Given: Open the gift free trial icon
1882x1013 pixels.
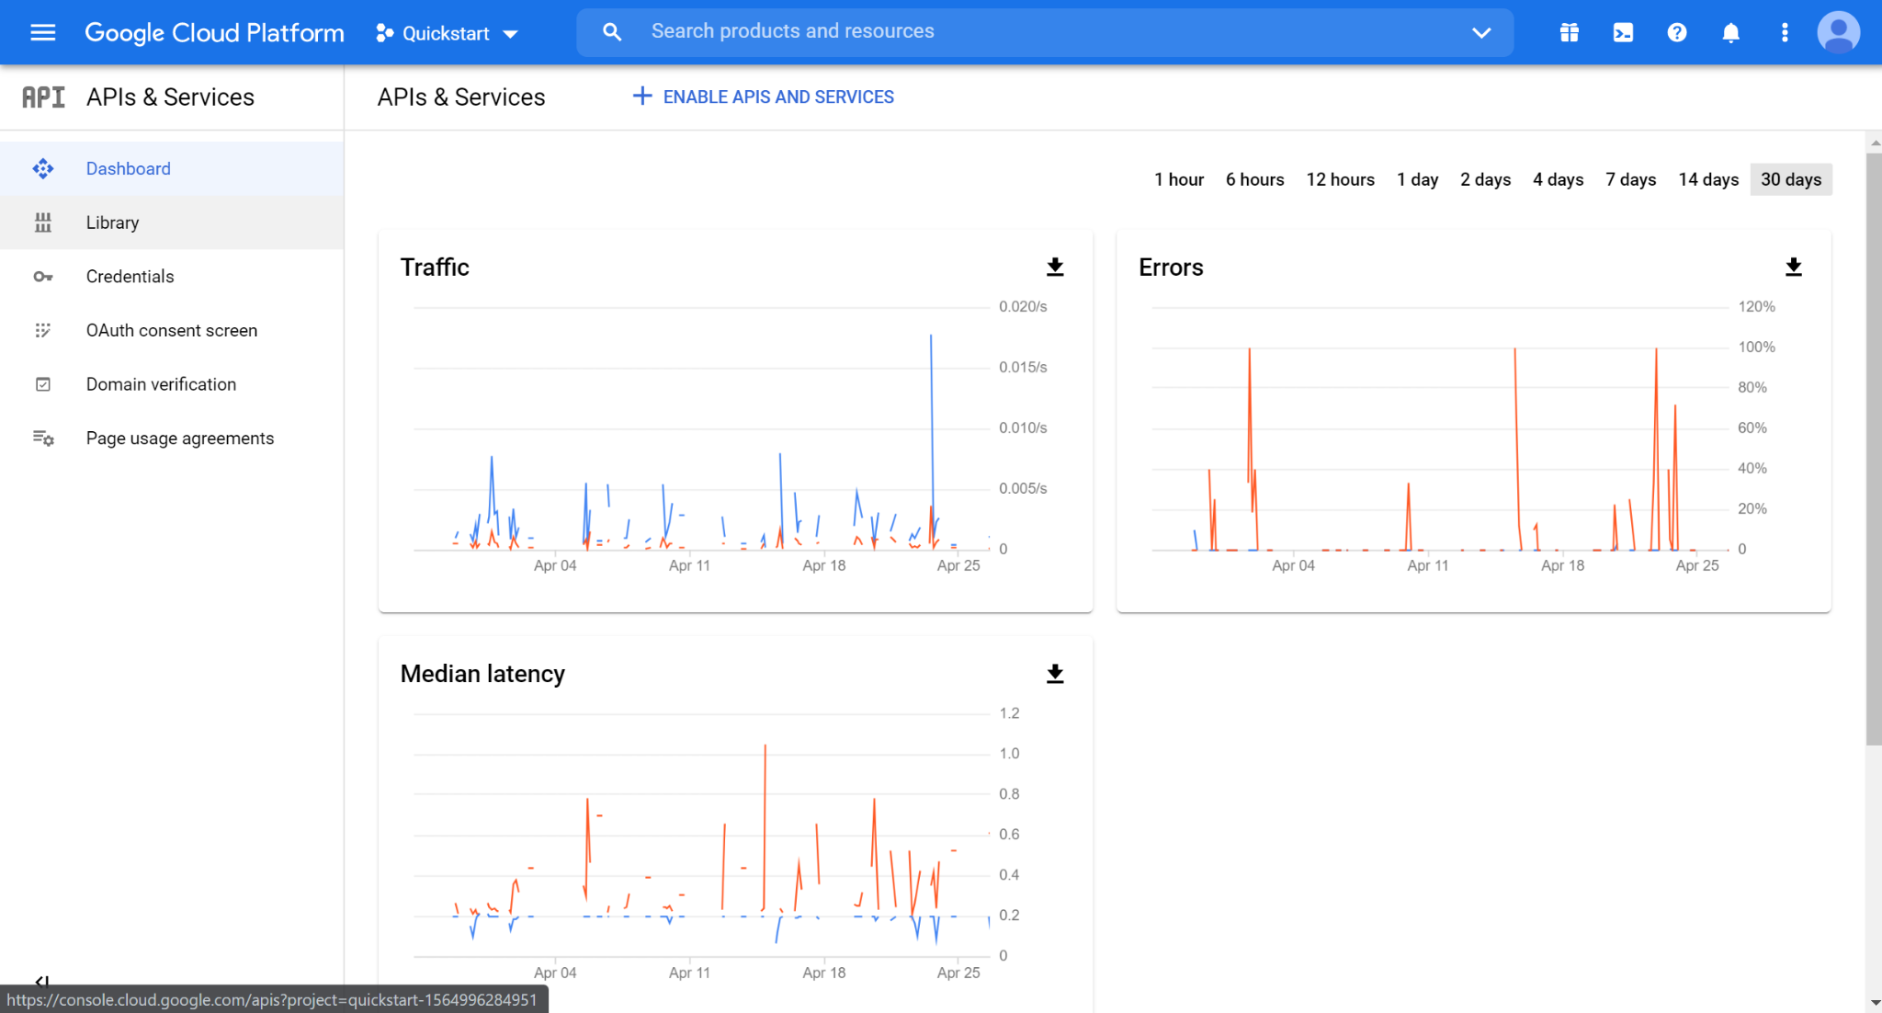Looking at the screenshot, I should point(1570,33).
